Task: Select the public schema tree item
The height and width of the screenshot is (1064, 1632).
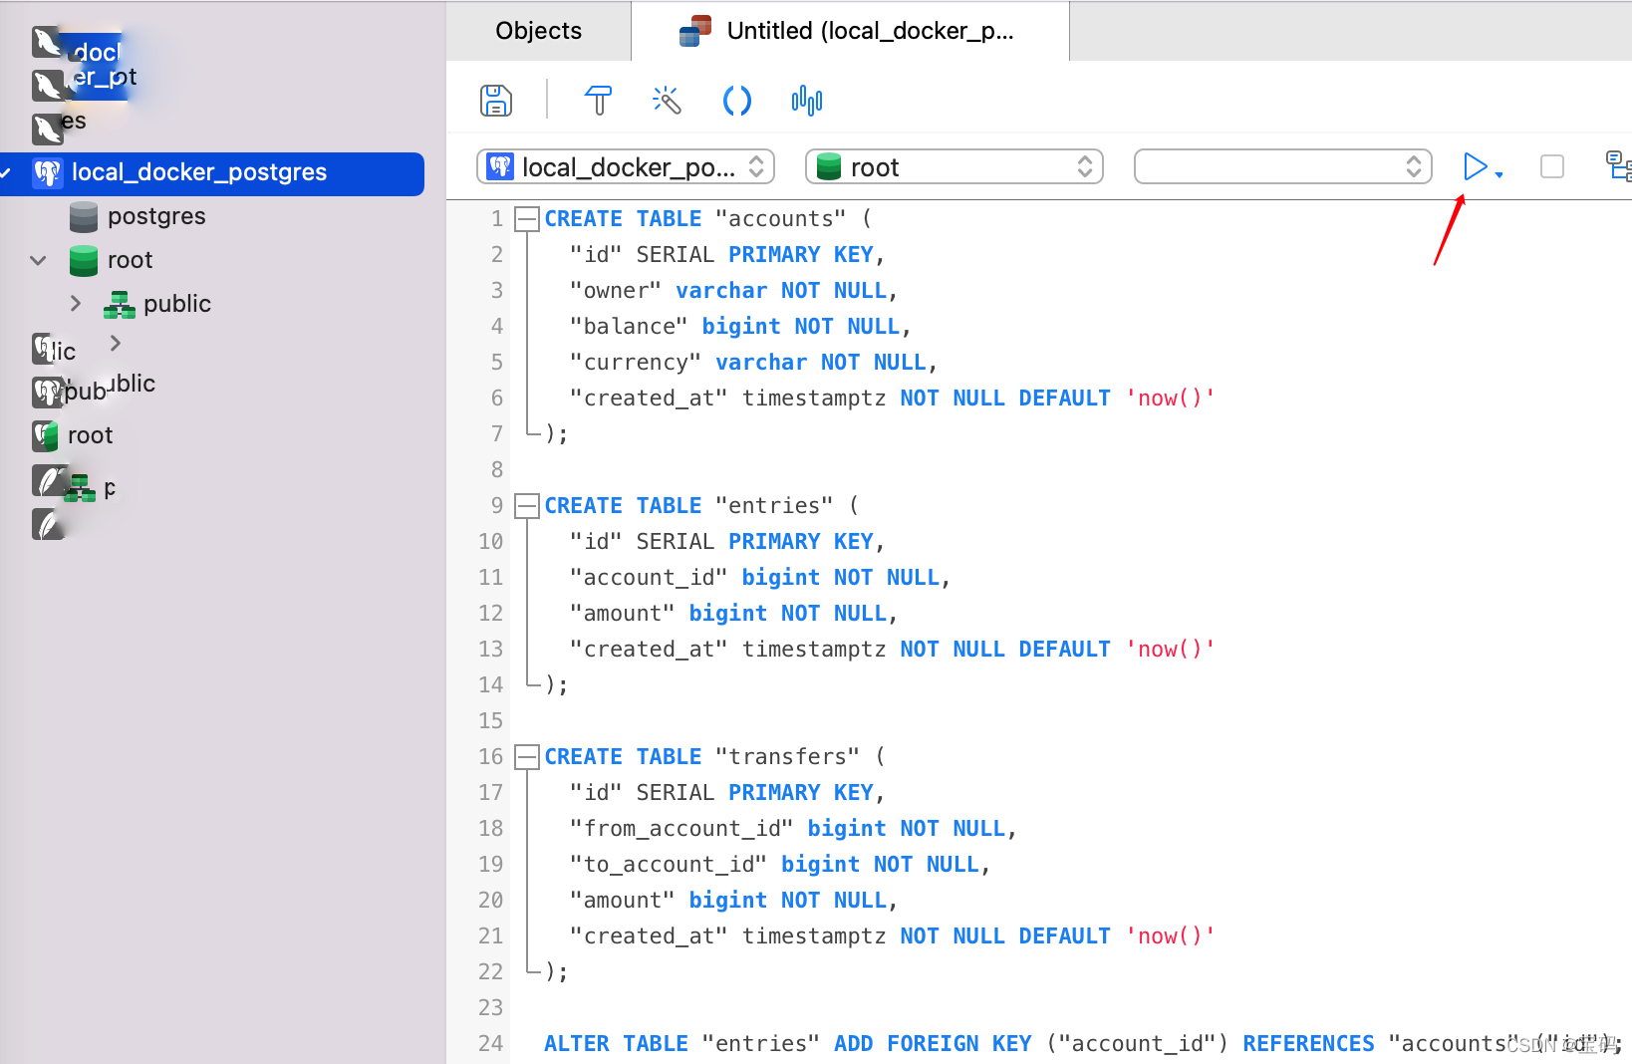Action: coord(177,304)
